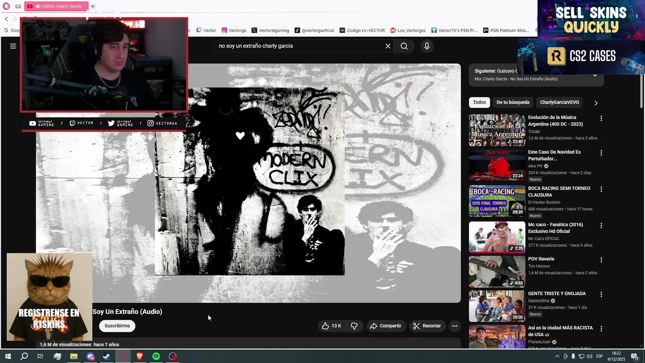This screenshot has height=363, width=645.
Task: Open options for Asi es la ciudad MÁS RACISTA
Action: pyautogui.click(x=601, y=328)
